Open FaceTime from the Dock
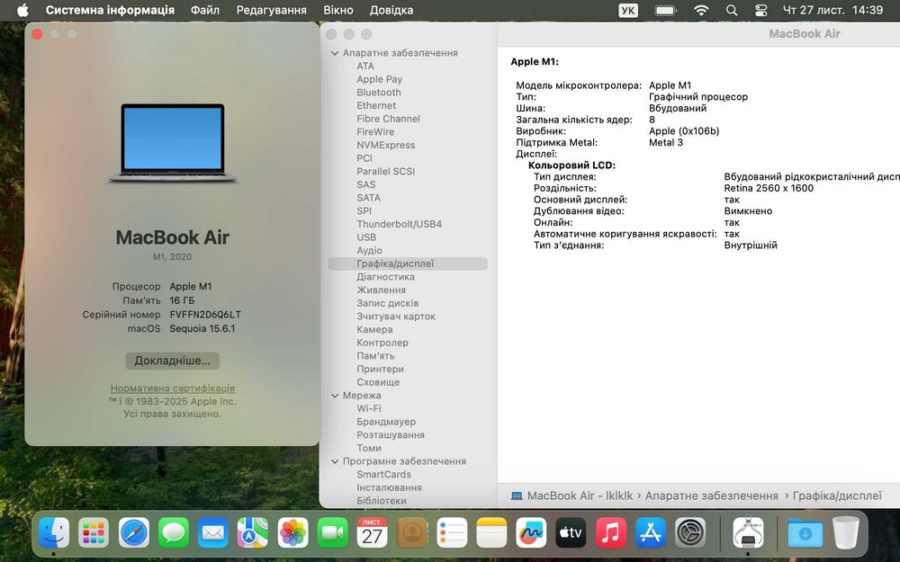Viewport: 900px width, 562px height. coord(332,532)
